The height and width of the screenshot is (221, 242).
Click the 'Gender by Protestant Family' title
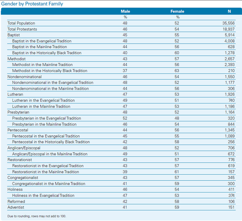32,4
